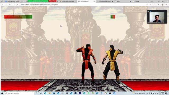The width and height of the screenshot is (169, 95).
Task: Open the taskbar clock and date
Action: (x=162, y=93)
